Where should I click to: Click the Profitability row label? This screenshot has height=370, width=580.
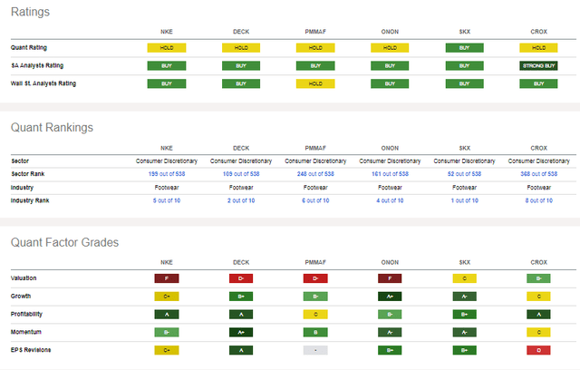pos(26,314)
